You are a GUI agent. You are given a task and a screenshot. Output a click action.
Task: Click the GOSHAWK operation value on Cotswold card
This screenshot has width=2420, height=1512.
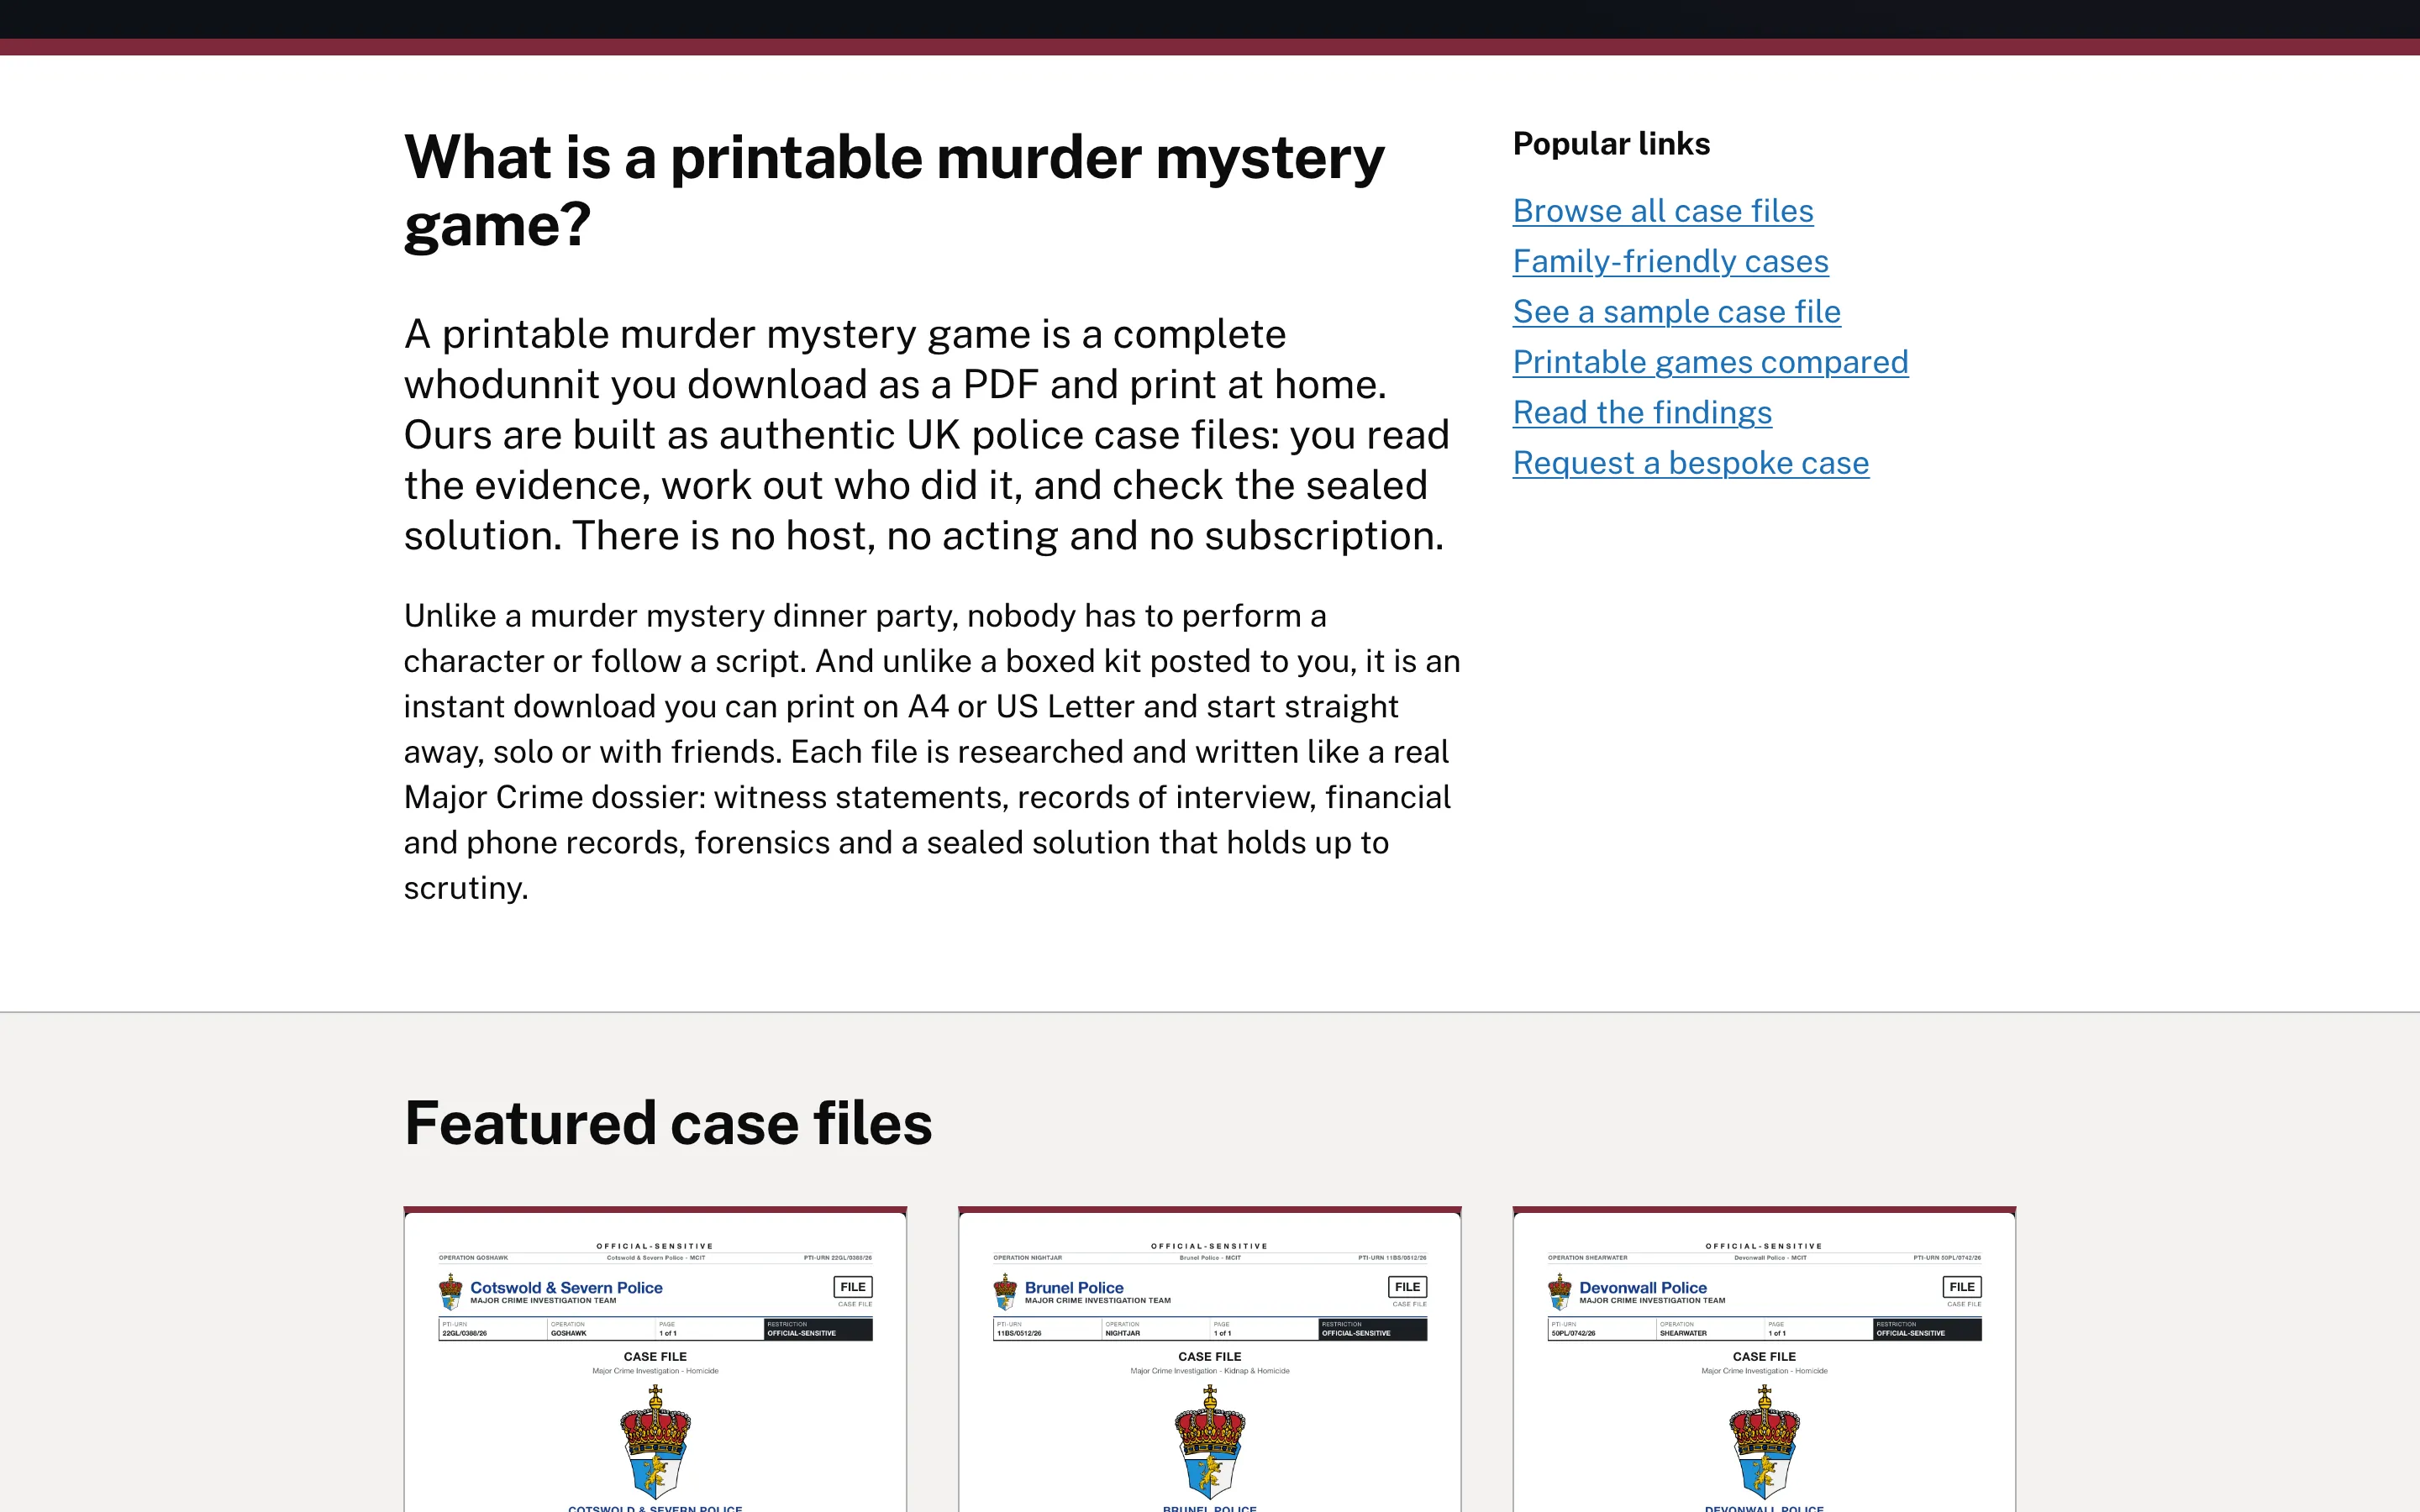[x=569, y=1333]
